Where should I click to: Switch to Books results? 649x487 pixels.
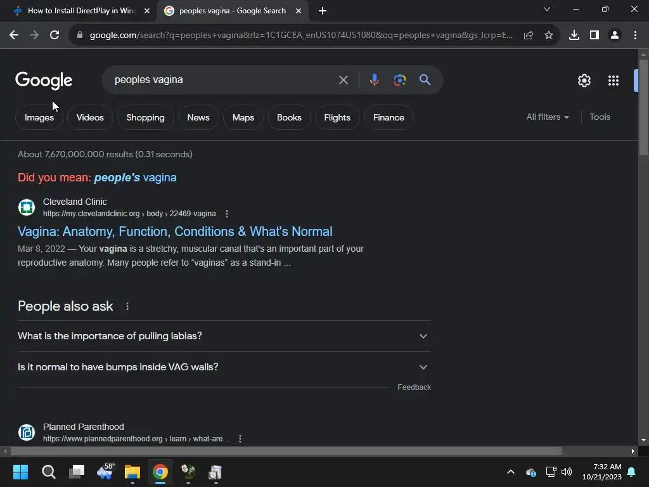(x=289, y=117)
